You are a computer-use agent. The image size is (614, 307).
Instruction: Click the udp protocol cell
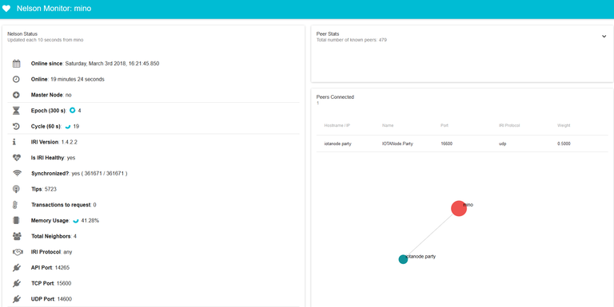502,144
